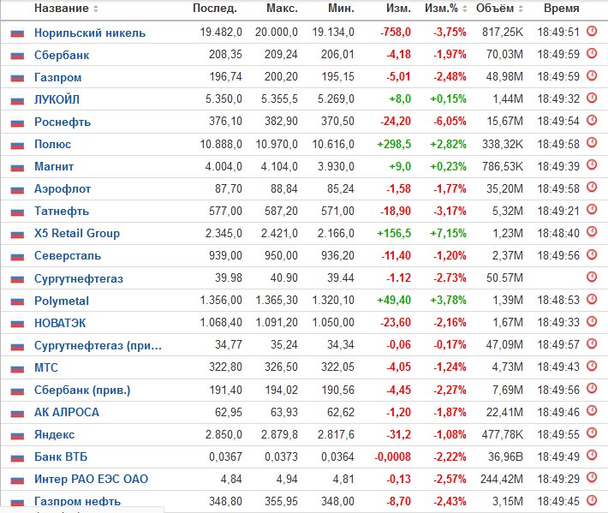Screen dimensions: 608x513
Task: Select volume value 70,03M
Action: 505,55
